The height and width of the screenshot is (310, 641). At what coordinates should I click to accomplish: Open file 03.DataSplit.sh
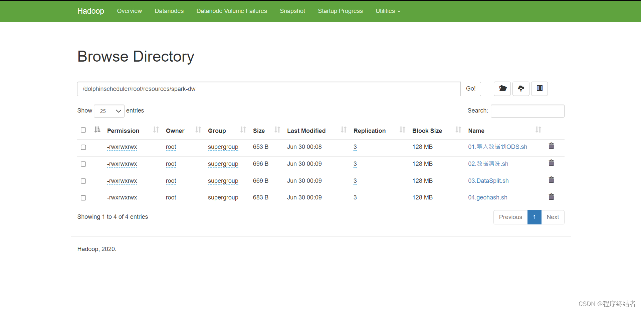click(488, 181)
